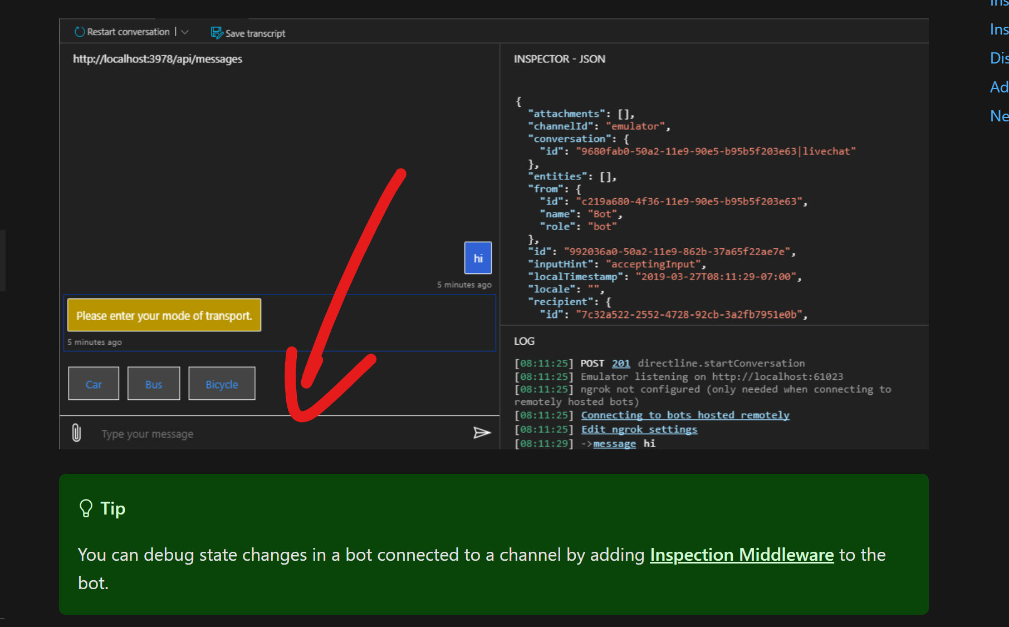Click the Save transcript disk icon
Image resolution: width=1009 pixels, height=627 pixels.
pos(215,33)
